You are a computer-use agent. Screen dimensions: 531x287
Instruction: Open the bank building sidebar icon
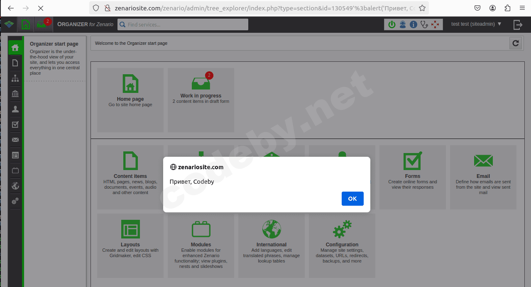(15, 94)
